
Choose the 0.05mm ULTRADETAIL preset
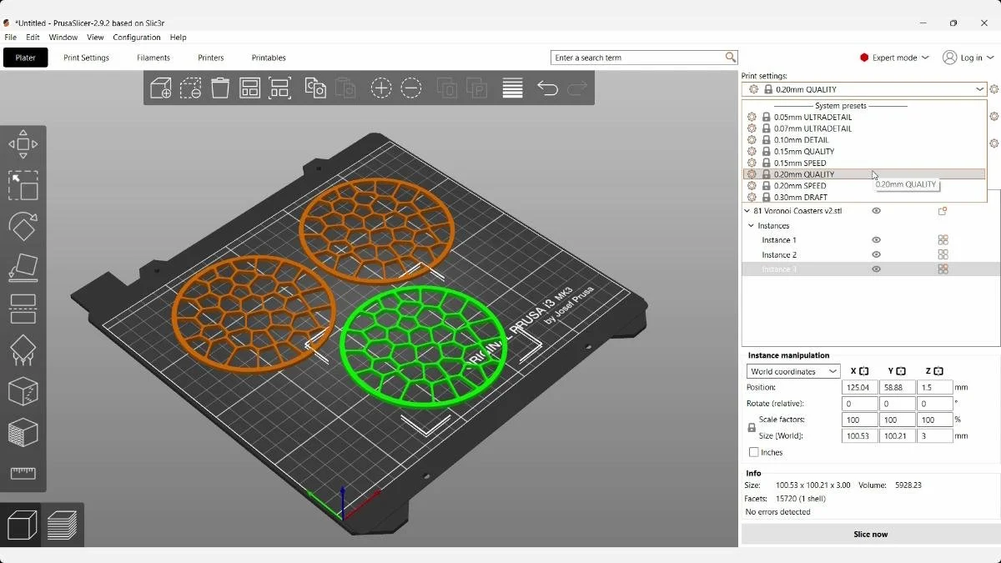(864, 118)
